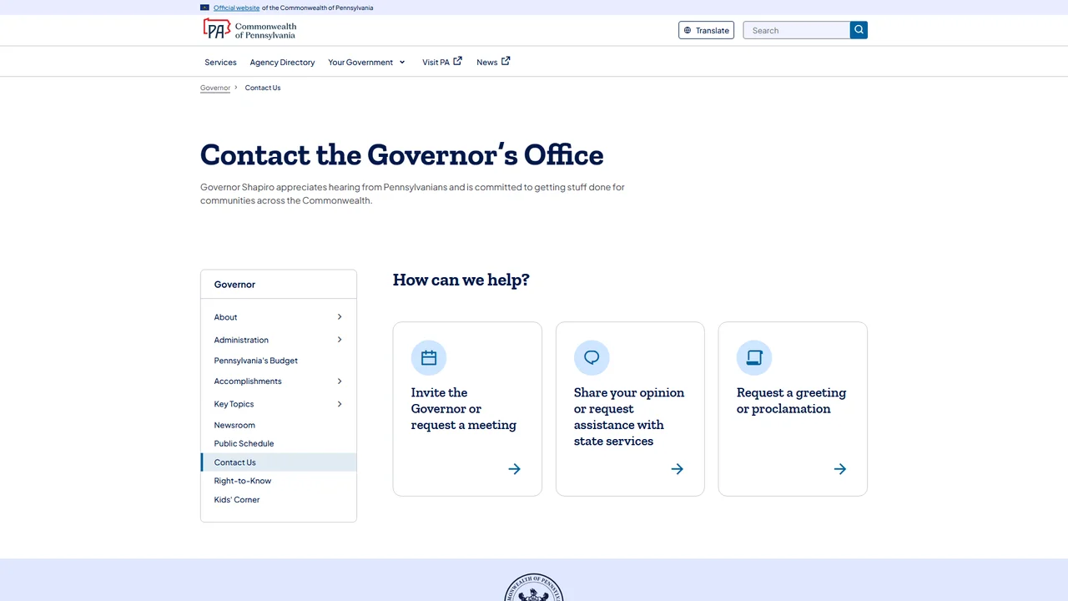Screen dimensions: 1068x601
Task: Click the Governor breadcrumb link
Action: pyautogui.click(x=215, y=88)
